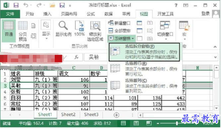Screen dimensions: 222x129
Task: Switch to the 开始 tab
Action: point(30,14)
